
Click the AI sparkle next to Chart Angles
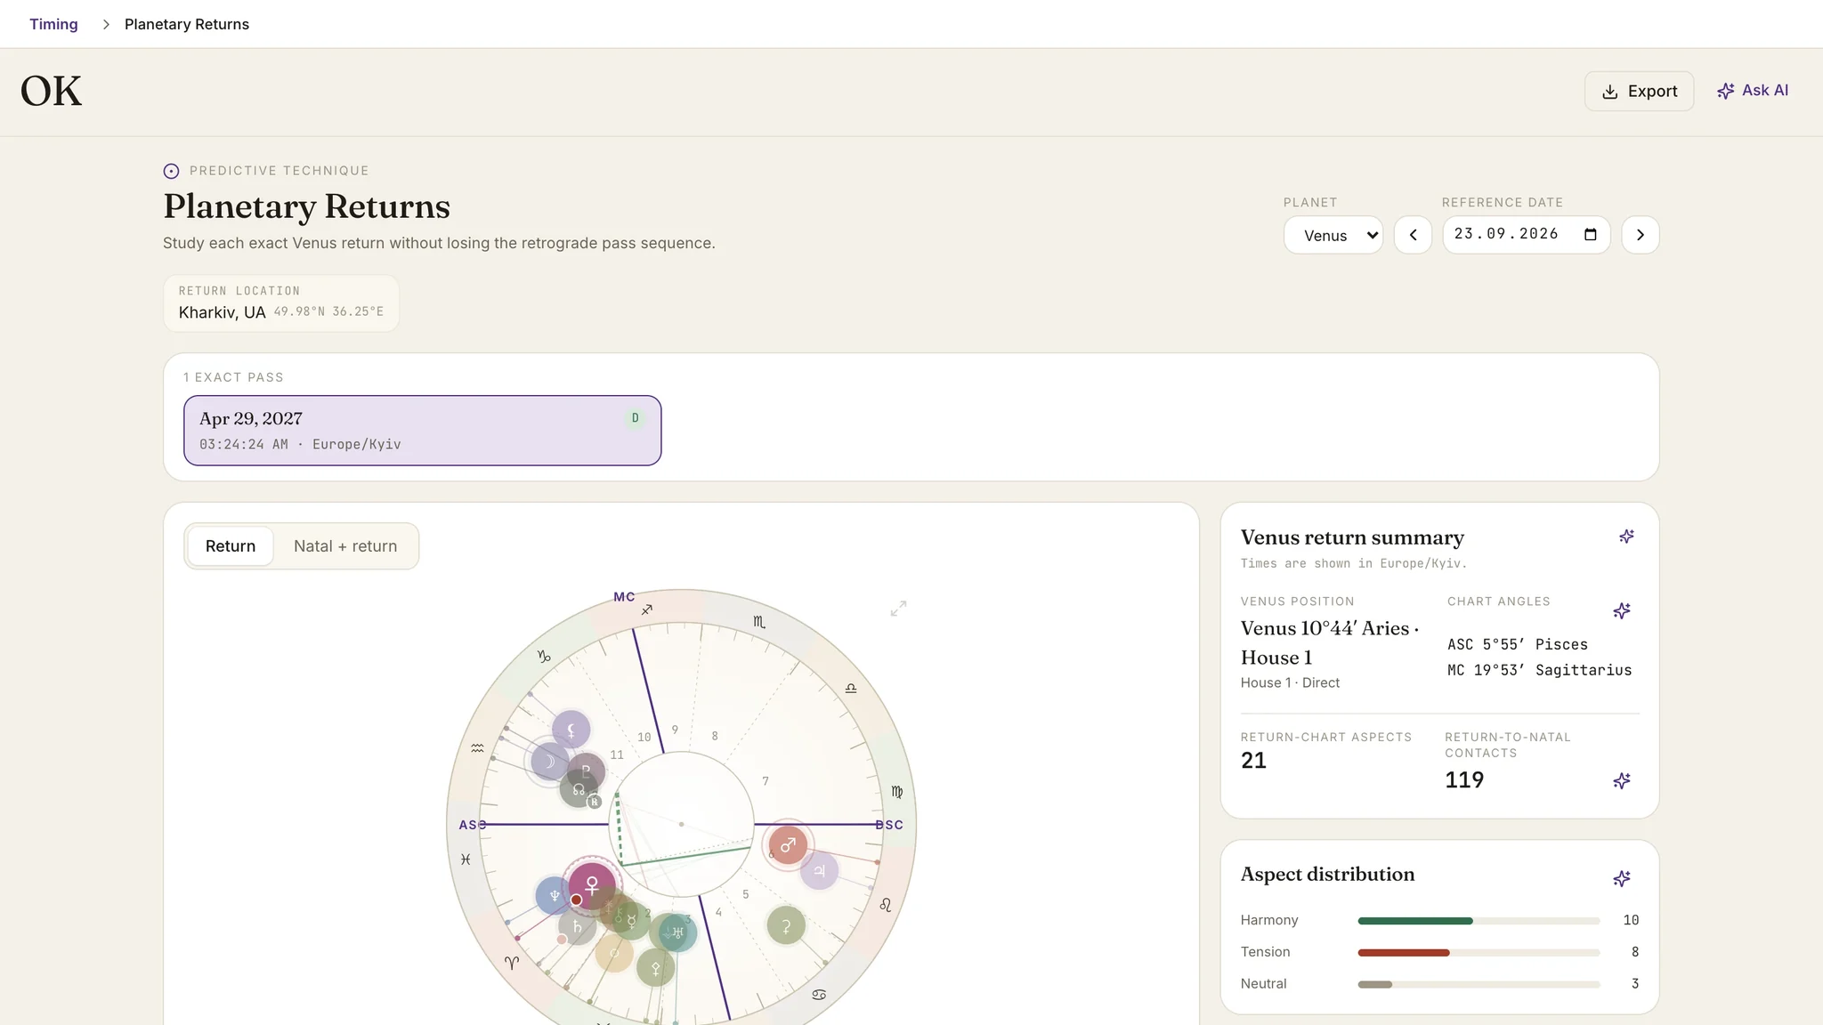coord(1622,611)
